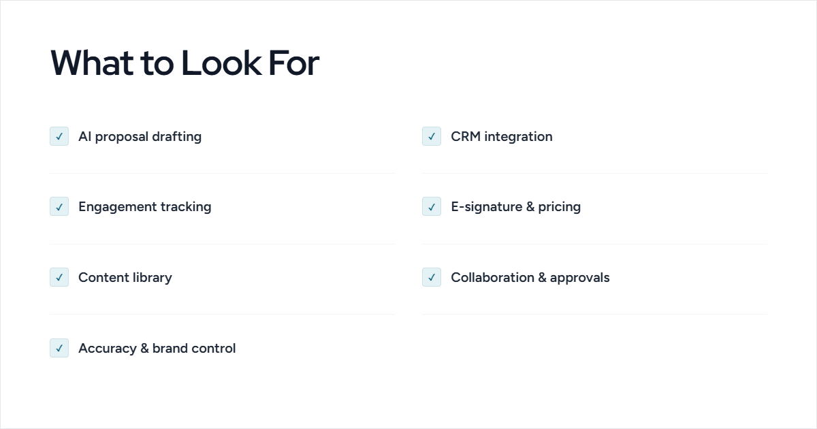The height and width of the screenshot is (429, 817).
Task: Click the 'Collaboration & approvals' text
Action: pyautogui.click(x=530, y=277)
